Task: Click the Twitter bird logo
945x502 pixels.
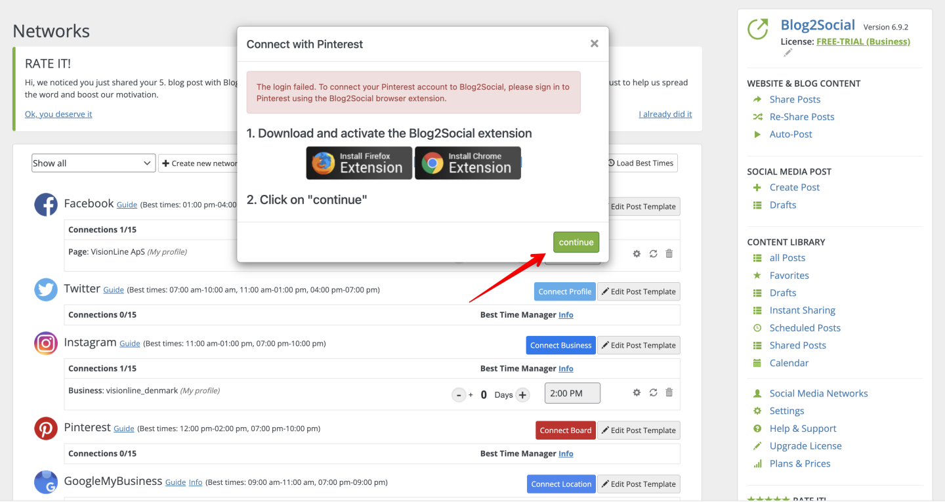Action: [46, 289]
